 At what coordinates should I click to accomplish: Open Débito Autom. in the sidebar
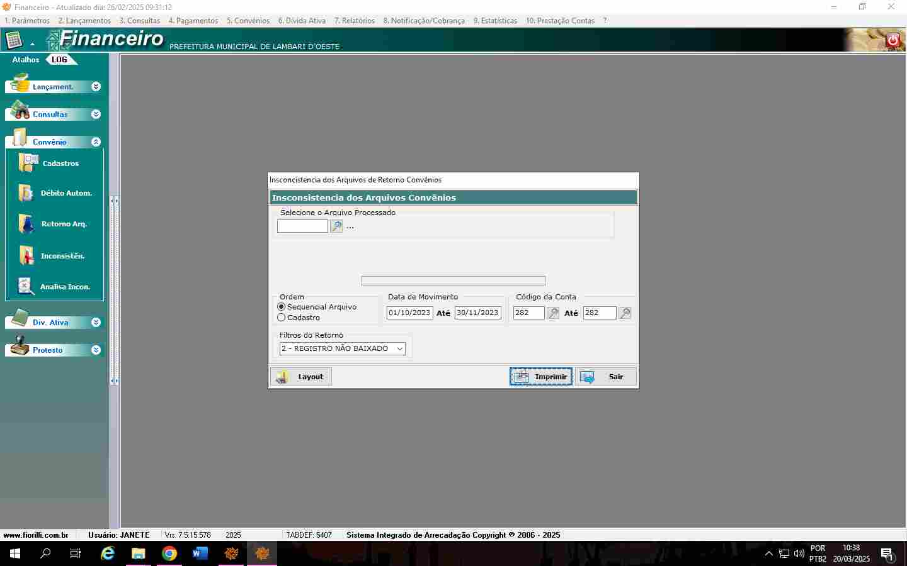(26, 193)
